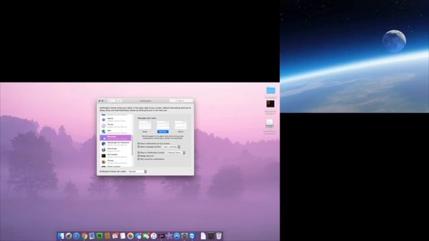This screenshot has width=429, height=241.
Task: Toggle Play sound for notifications checkbox
Action: pyautogui.click(x=139, y=159)
